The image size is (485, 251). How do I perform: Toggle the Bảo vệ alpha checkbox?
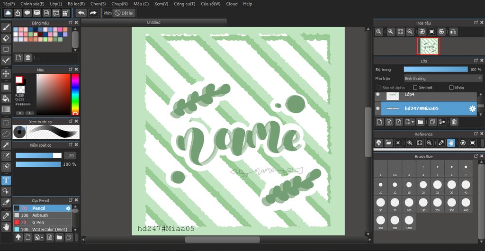click(x=378, y=88)
